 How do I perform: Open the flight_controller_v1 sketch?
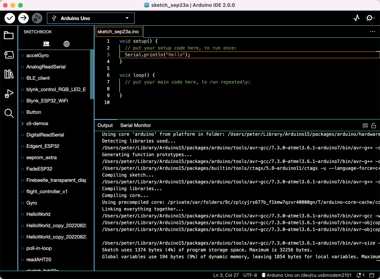[47, 191]
